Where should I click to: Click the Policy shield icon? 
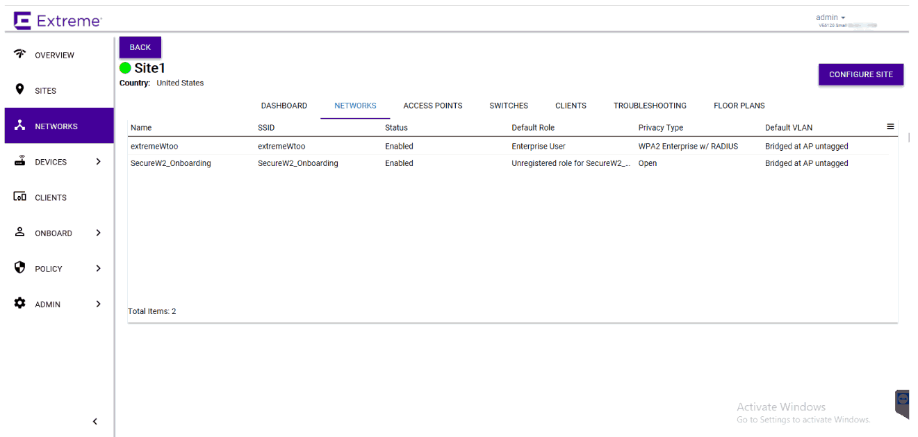pyautogui.click(x=20, y=268)
